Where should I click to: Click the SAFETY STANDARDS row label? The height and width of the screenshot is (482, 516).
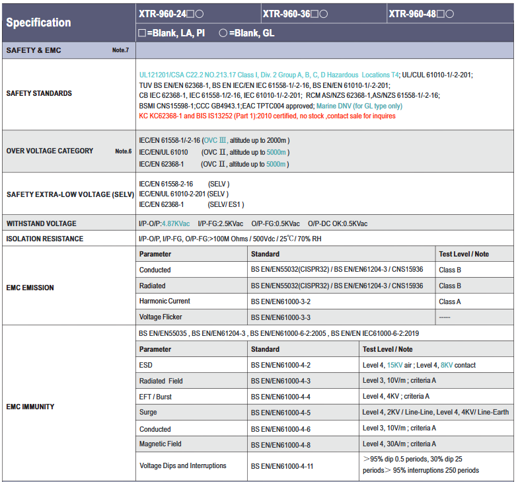click(39, 93)
